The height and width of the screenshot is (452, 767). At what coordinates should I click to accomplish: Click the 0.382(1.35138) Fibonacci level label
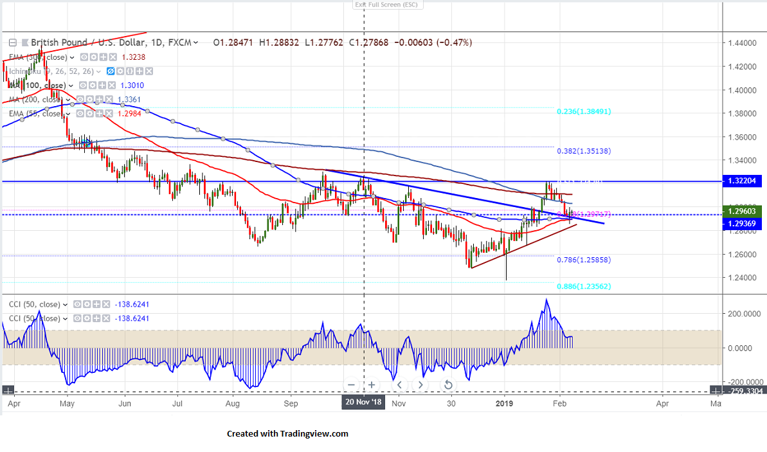584,151
